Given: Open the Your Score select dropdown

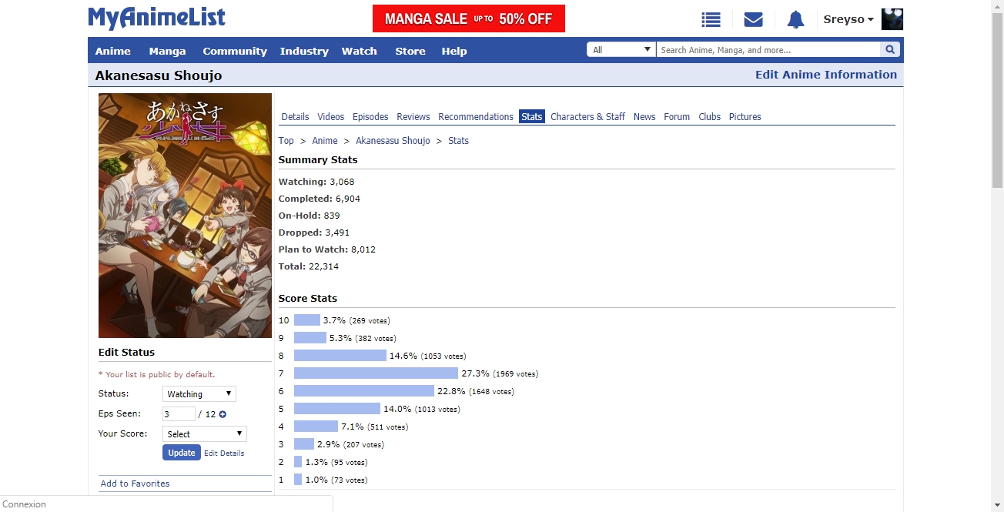Looking at the screenshot, I should (205, 434).
